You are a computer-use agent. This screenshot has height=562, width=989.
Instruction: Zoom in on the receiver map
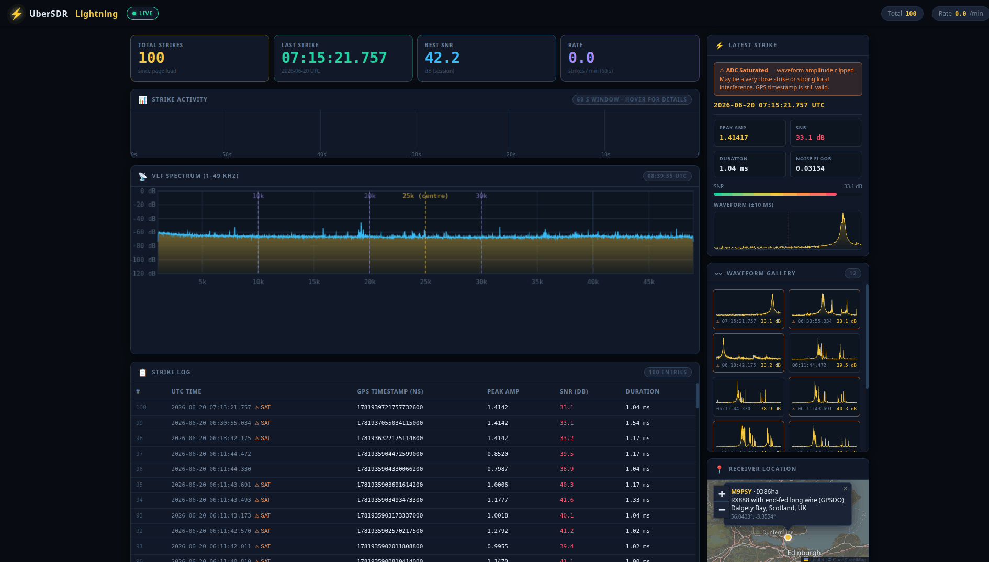click(722, 494)
